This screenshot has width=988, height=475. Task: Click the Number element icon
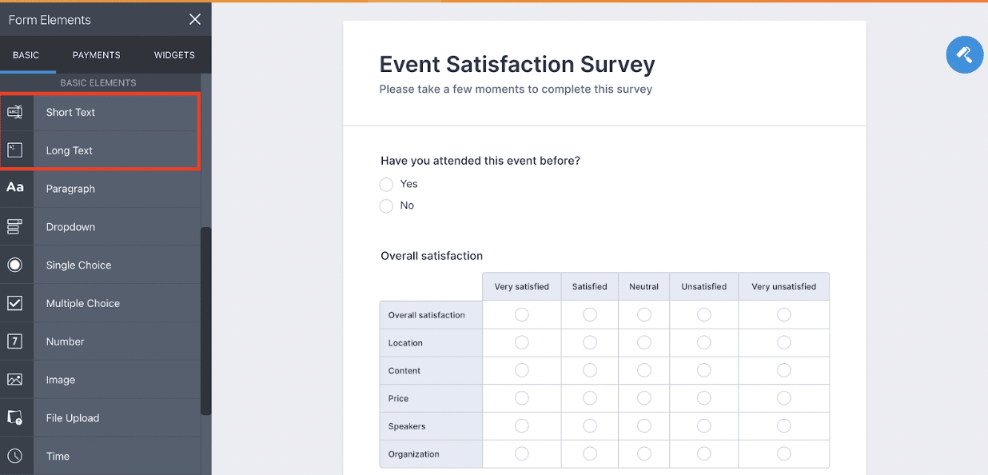coord(15,341)
